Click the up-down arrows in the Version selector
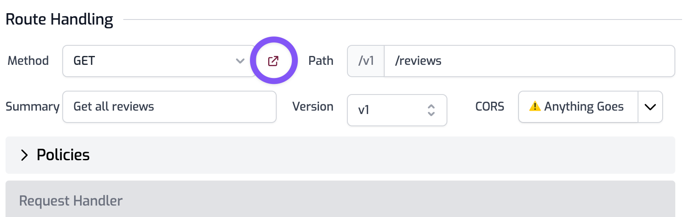This screenshot has width=688, height=217. 431,110
